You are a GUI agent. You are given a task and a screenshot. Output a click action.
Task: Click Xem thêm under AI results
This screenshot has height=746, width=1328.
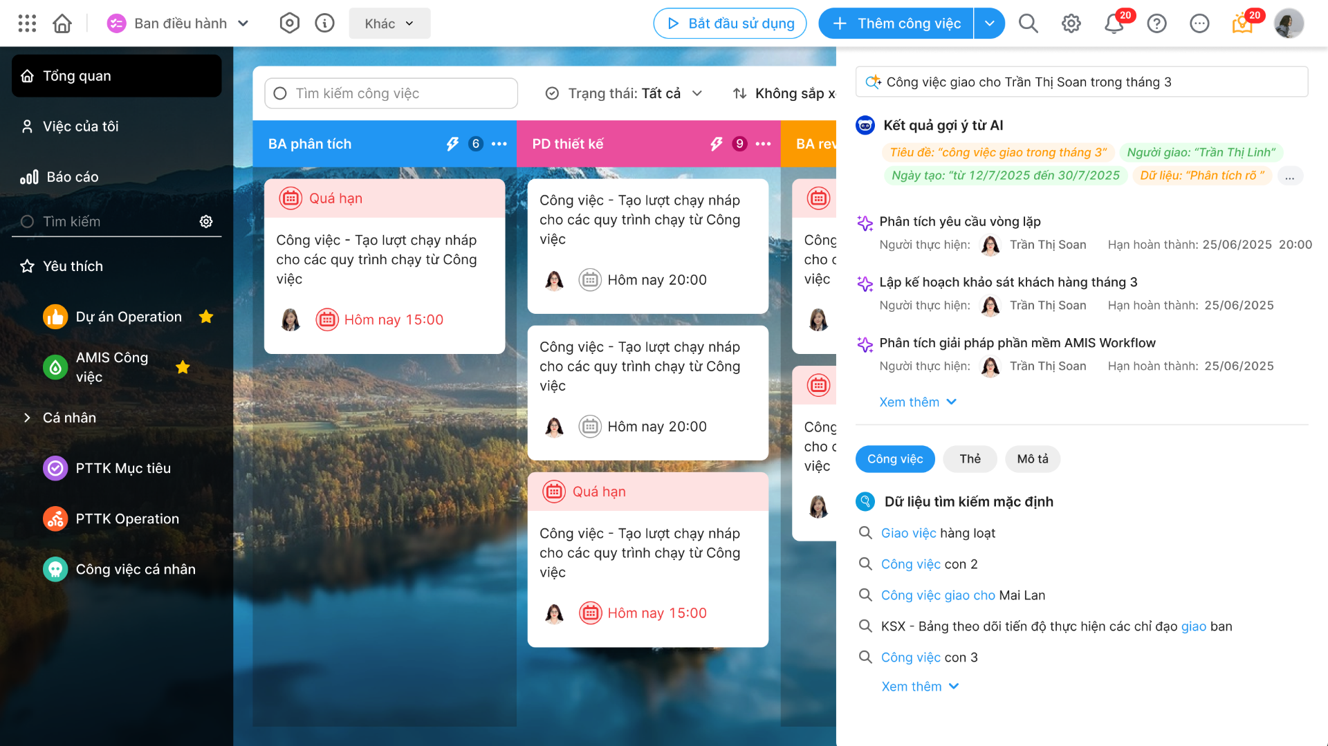point(917,402)
